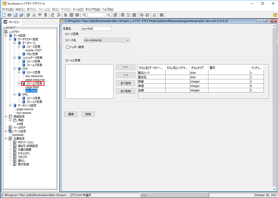Click the >> move-right button
The height and width of the screenshot is (198, 278).
(x=125, y=67)
